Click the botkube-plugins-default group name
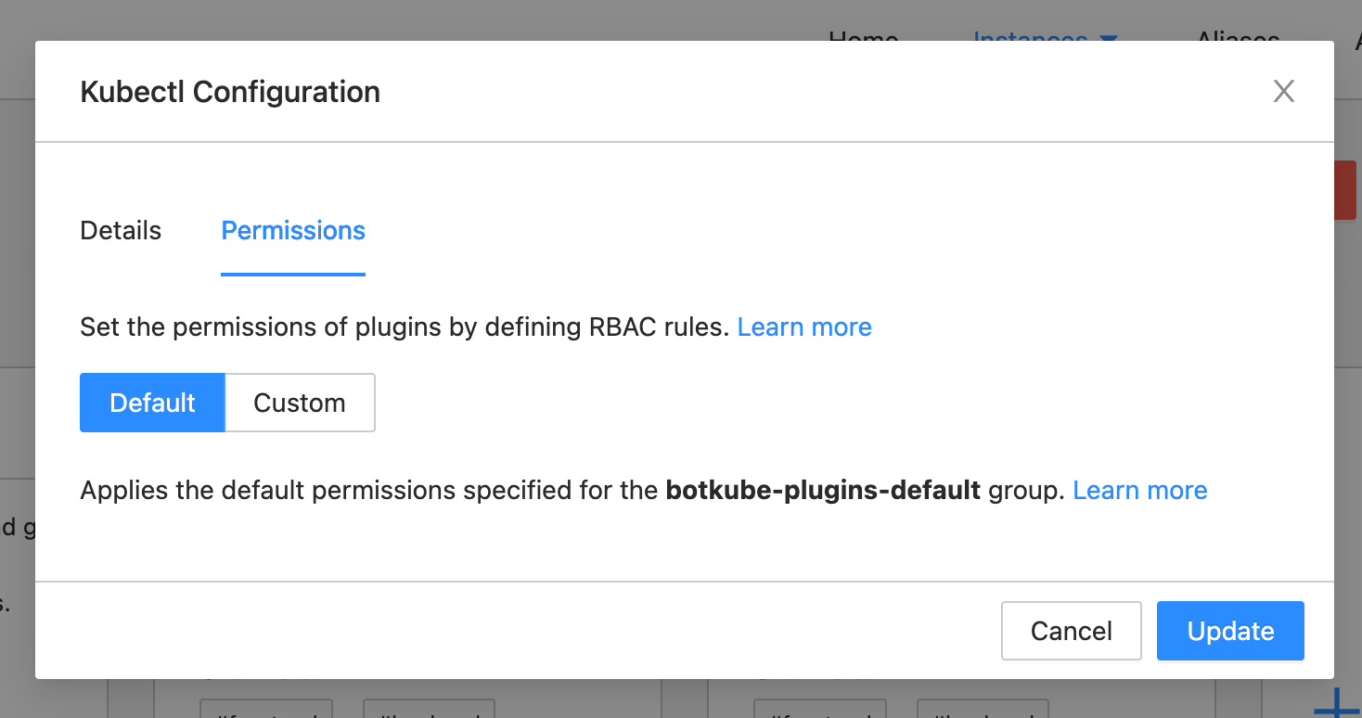 (823, 490)
